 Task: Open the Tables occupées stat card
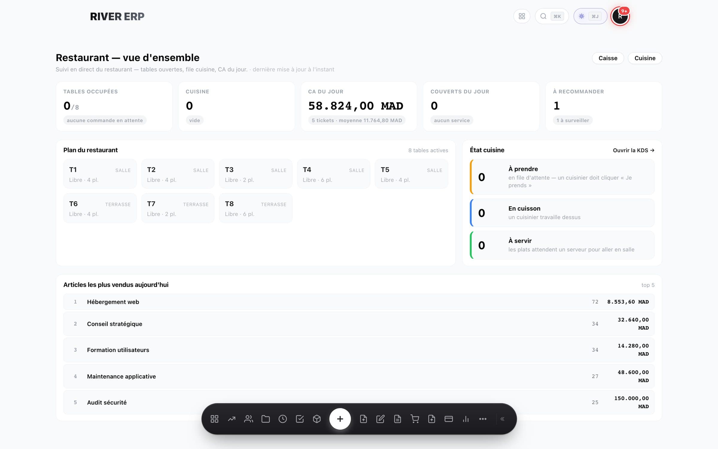point(114,107)
